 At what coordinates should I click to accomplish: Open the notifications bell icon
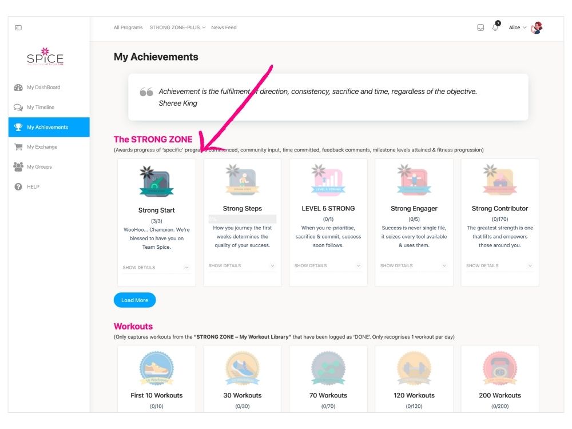pos(495,27)
